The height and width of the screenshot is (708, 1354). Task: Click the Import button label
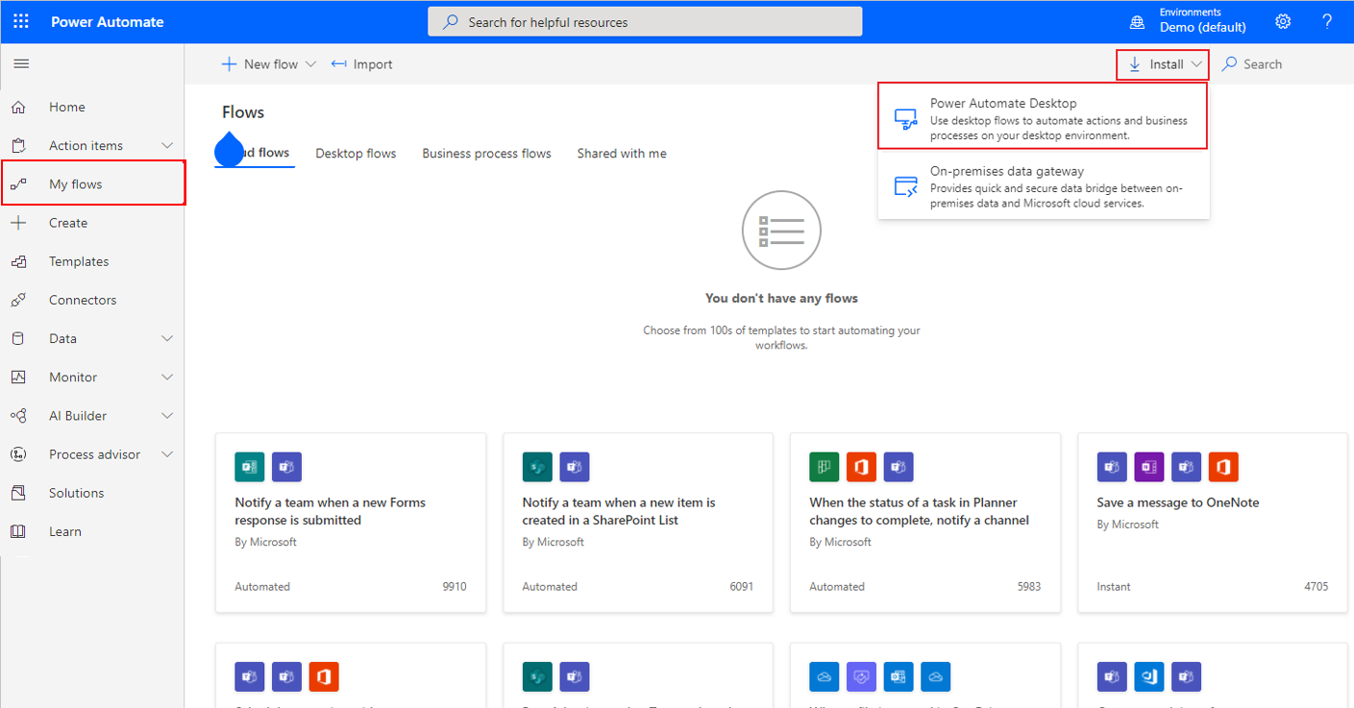pyautogui.click(x=373, y=64)
